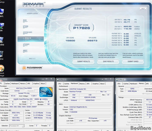Click the CPU score value 28973
The height and width of the screenshot is (131, 152).
(x=92, y=41)
